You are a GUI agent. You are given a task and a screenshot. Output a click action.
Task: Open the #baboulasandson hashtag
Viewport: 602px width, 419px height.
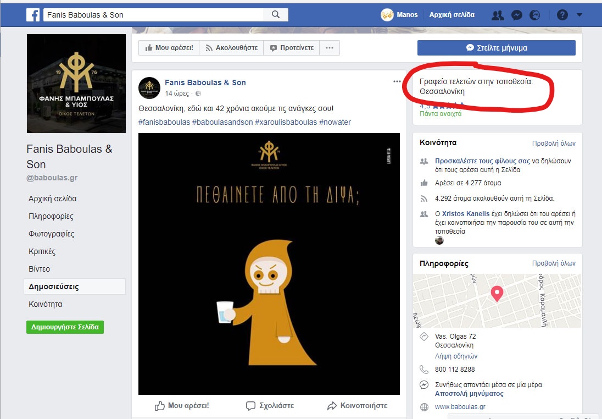222,122
